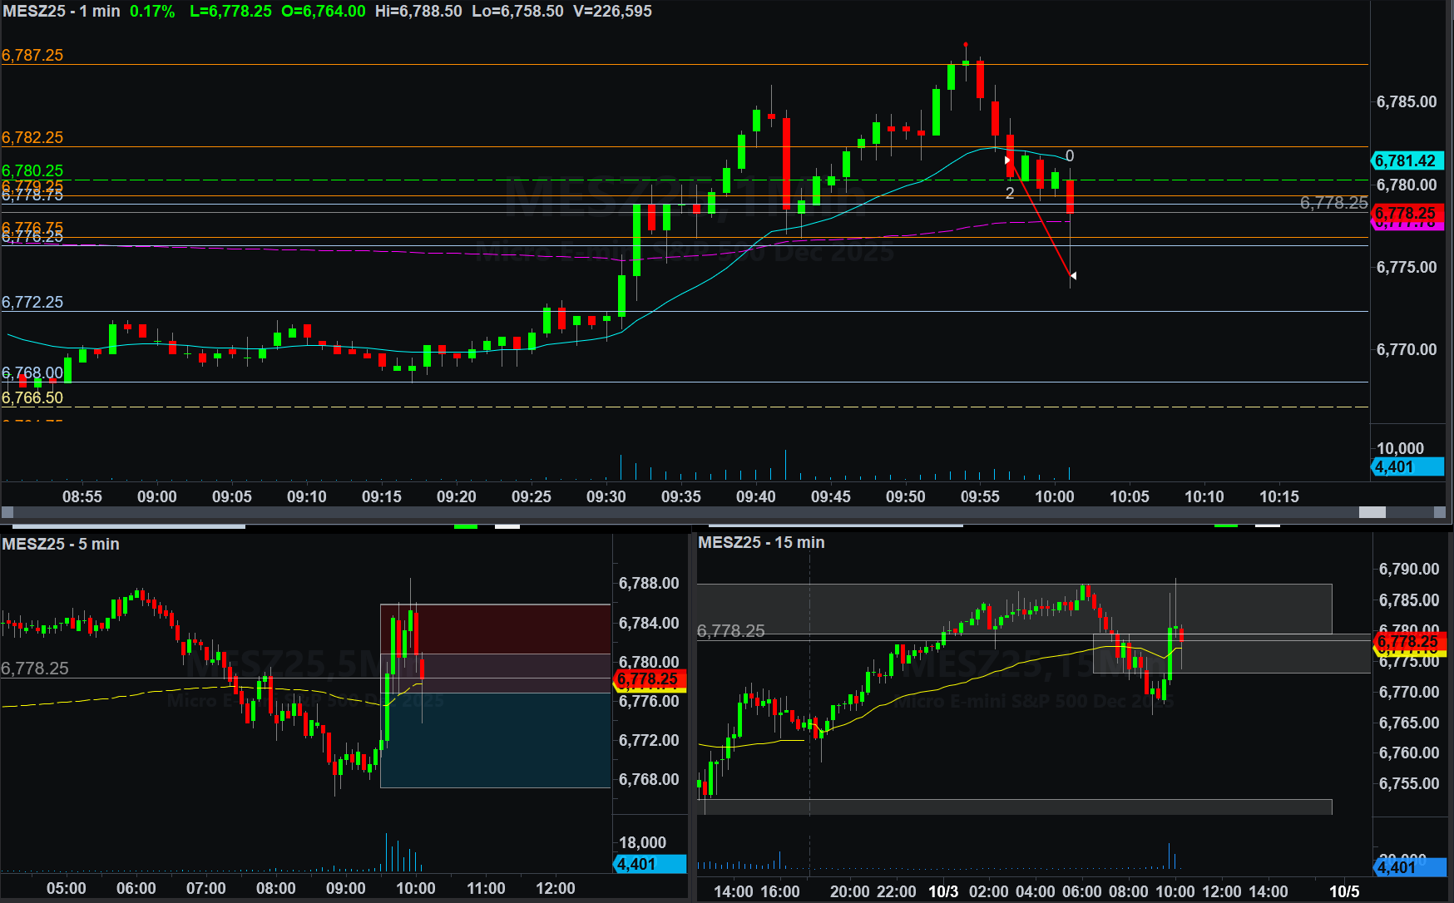
Task: Select the orange 6,787.25 price level label
Action: pos(32,55)
